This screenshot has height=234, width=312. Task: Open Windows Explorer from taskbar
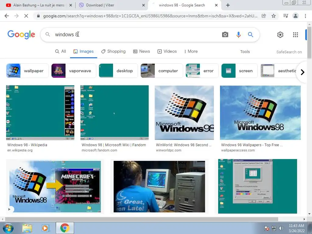click(27, 228)
